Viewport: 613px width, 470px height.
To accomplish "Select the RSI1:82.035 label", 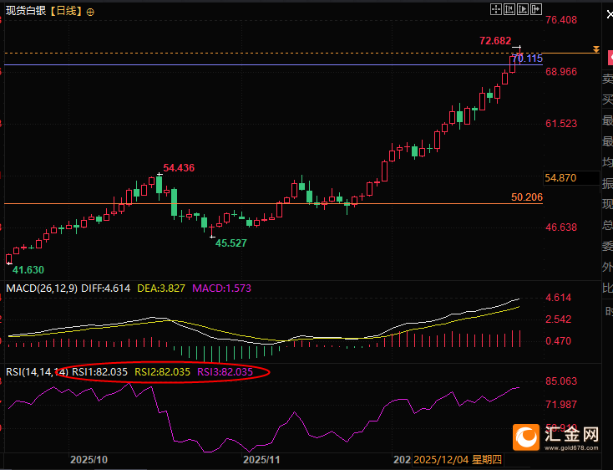I will point(99,372).
